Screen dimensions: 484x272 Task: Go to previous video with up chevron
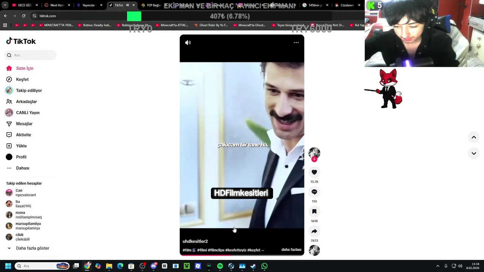coord(474,138)
